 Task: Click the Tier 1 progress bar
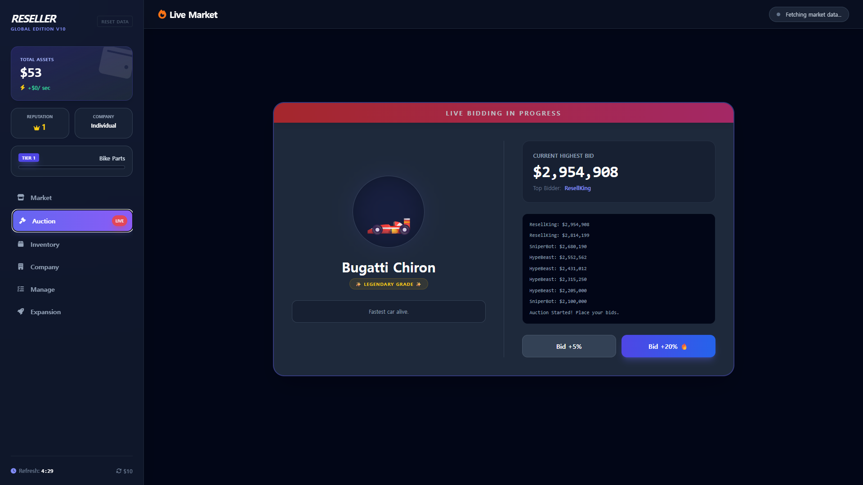72,167
